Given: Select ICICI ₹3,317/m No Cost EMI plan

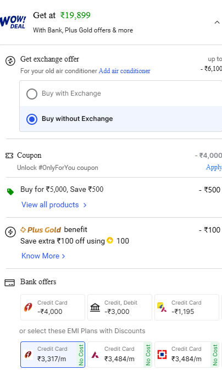Looking at the screenshot, I should coord(53,355).
